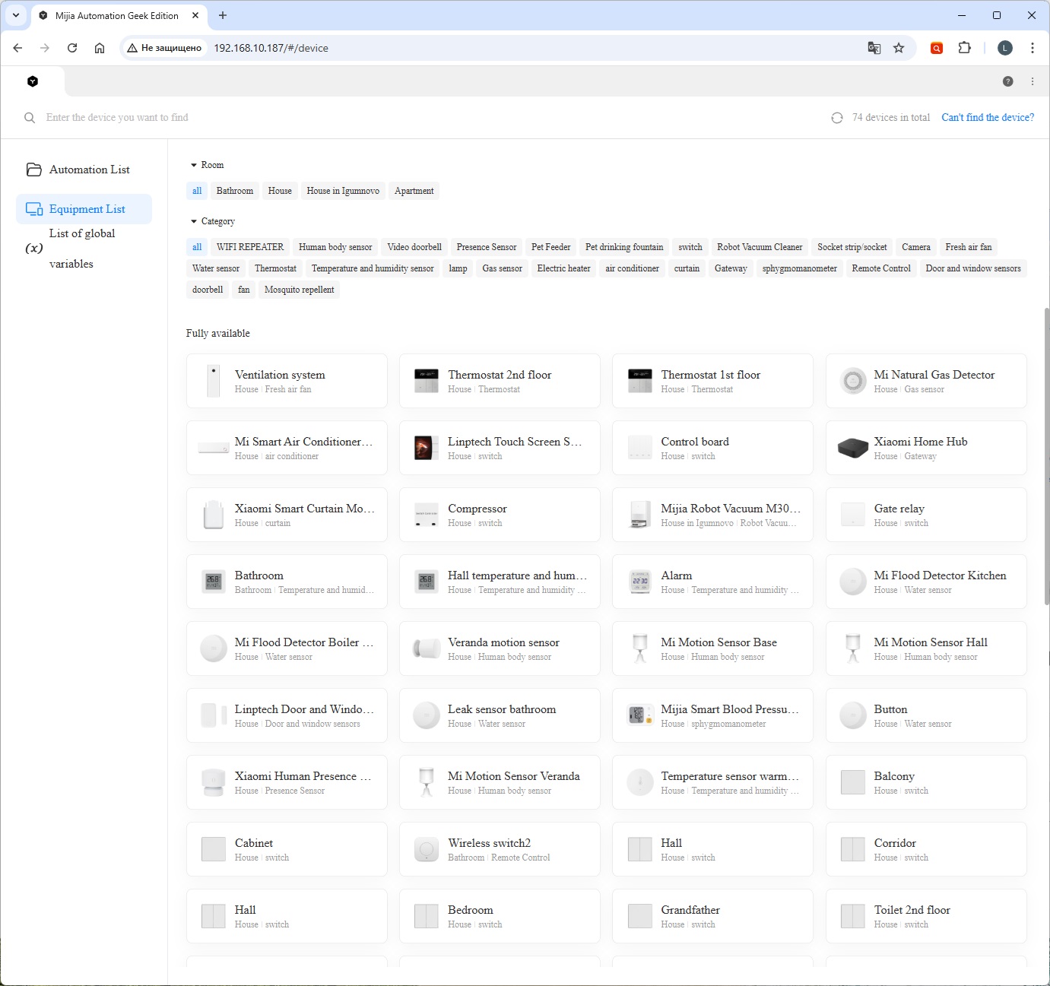
Task: Click the Mi Natural Gas Detector image
Action: click(853, 381)
